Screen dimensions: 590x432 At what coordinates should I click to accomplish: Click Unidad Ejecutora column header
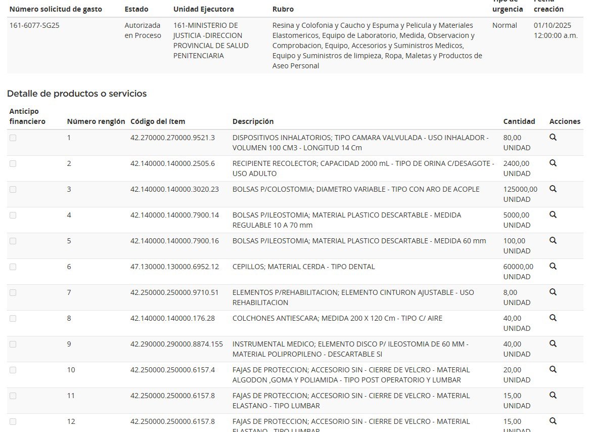coord(203,9)
